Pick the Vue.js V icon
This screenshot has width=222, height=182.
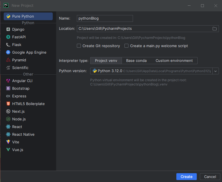point(8,150)
